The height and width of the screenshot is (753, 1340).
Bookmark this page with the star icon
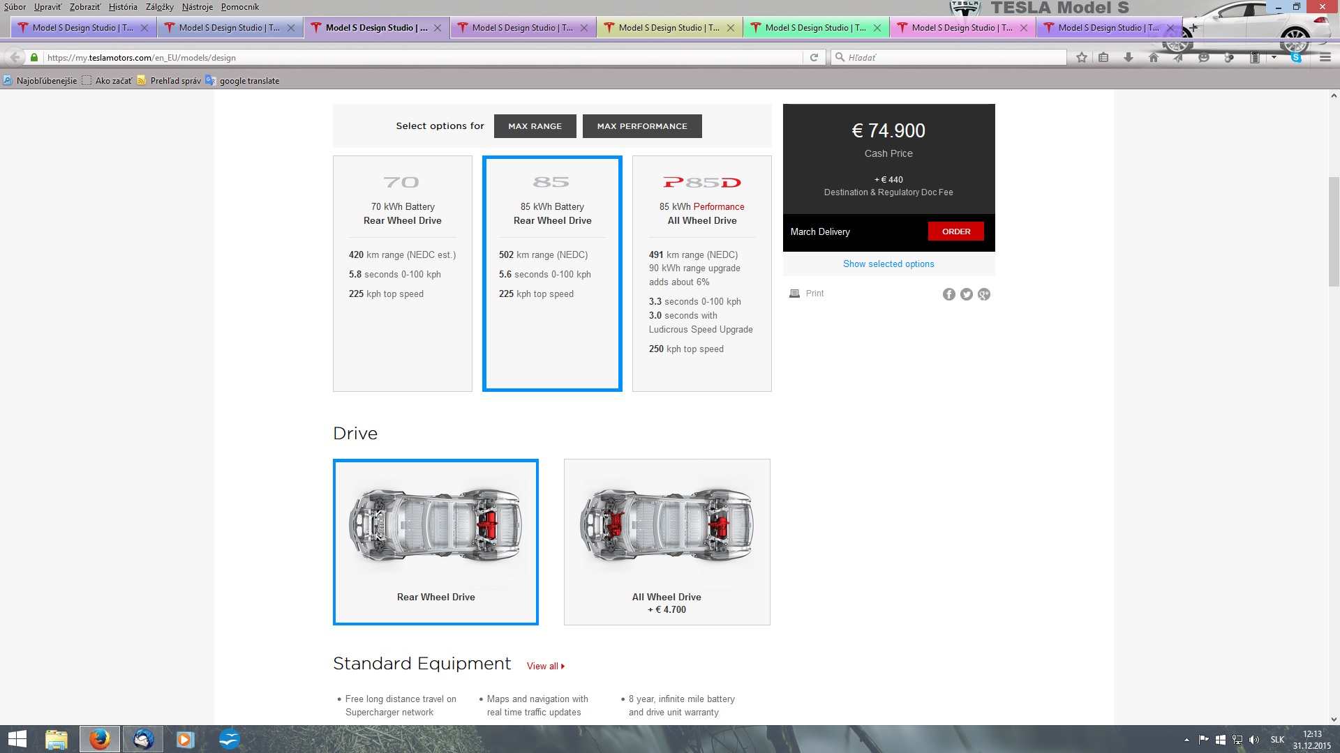click(1081, 57)
